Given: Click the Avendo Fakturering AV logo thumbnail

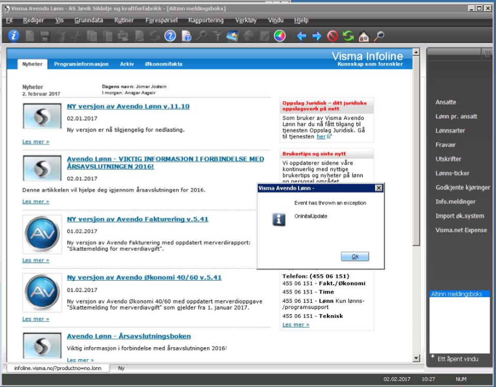Looking at the screenshot, I should (x=42, y=234).
